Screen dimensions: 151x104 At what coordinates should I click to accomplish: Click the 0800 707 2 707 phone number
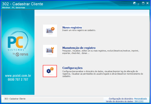(18, 80)
